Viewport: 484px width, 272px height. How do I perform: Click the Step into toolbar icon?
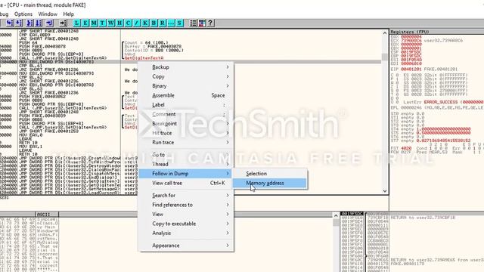10,23
